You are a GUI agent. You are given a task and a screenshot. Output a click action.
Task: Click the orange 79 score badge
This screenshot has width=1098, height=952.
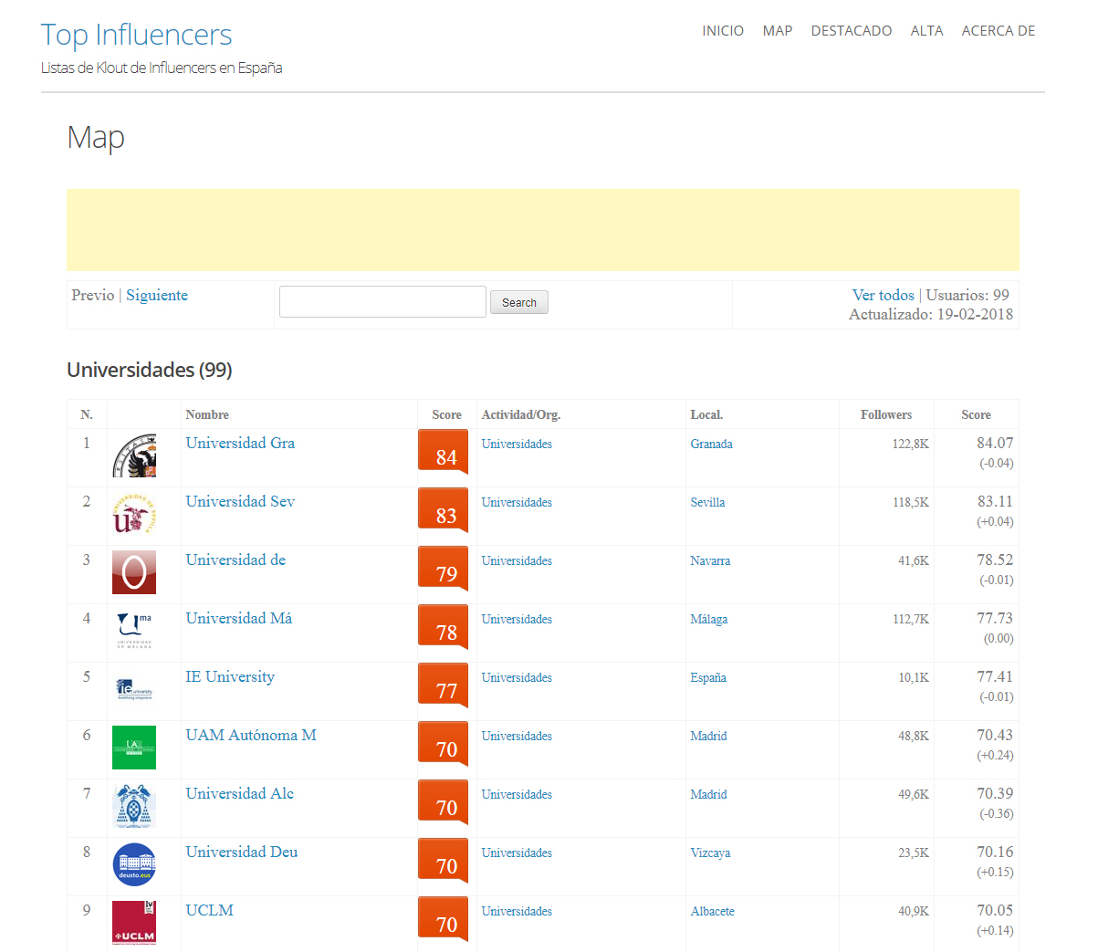[444, 570]
